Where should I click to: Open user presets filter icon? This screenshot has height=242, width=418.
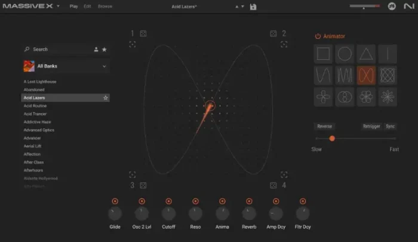coord(96,50)
